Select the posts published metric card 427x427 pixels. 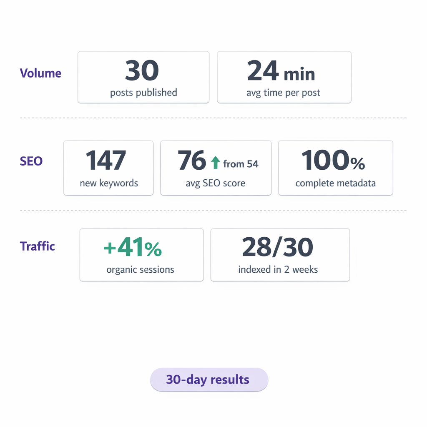(x=143, y=77)
